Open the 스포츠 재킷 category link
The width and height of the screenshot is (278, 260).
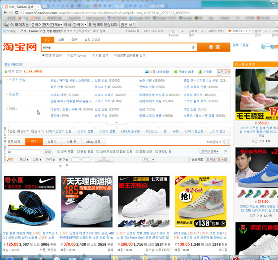tap(58, 95)
